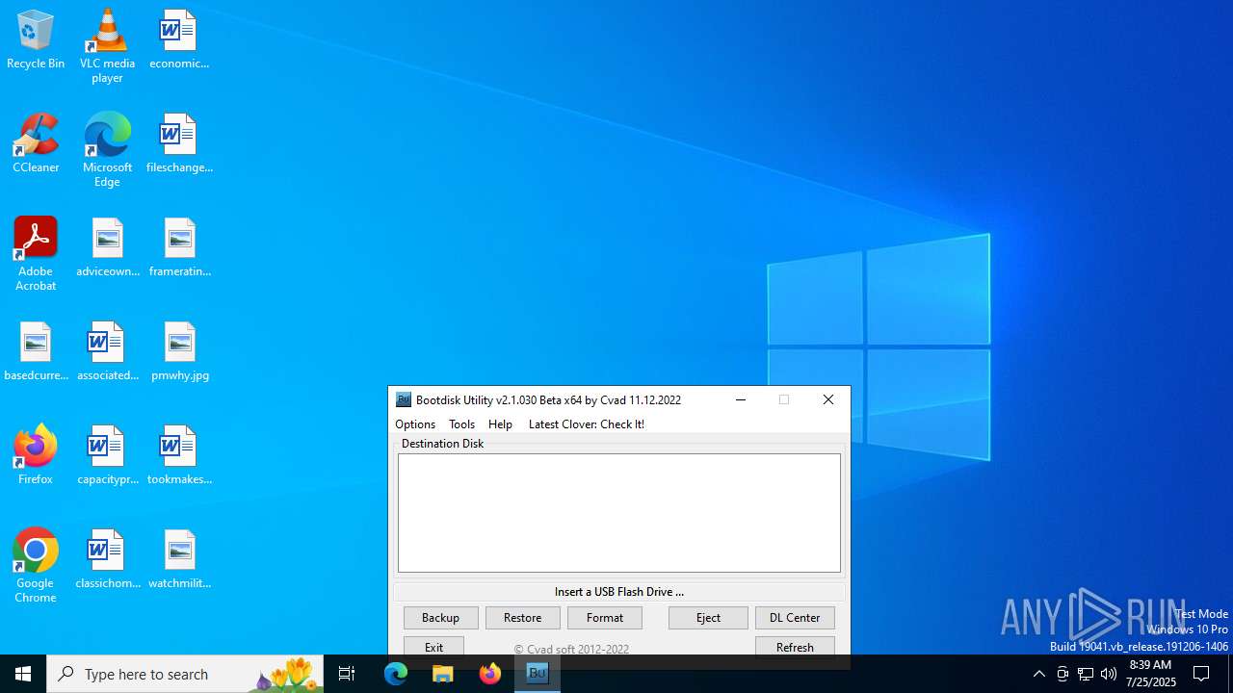
Task: Select the watchmilit... image file
Action: [179, 559]
